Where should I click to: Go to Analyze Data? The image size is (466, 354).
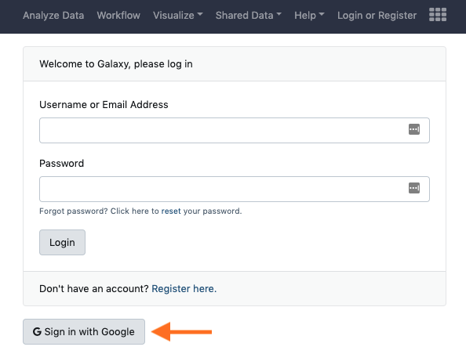tap(53, 15)
